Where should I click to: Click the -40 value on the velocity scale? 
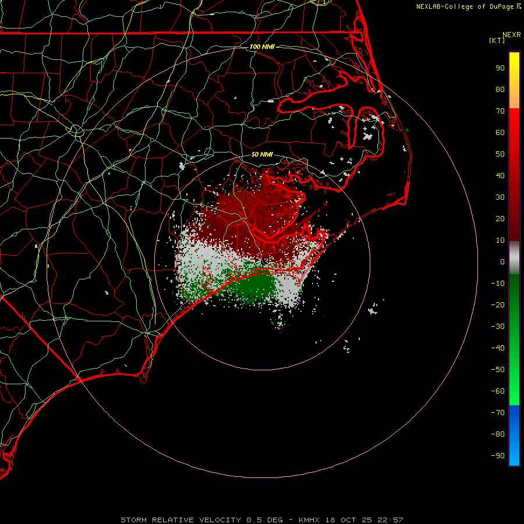[498, 348]
